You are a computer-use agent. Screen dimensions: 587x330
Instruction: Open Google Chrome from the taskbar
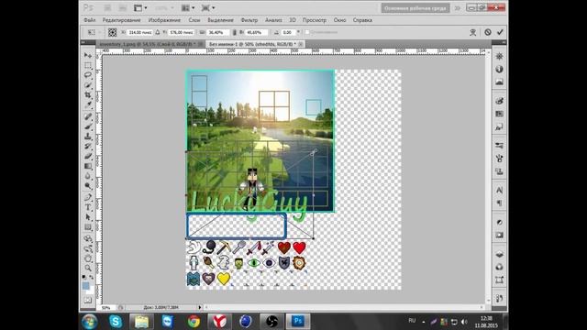[194, 322]
